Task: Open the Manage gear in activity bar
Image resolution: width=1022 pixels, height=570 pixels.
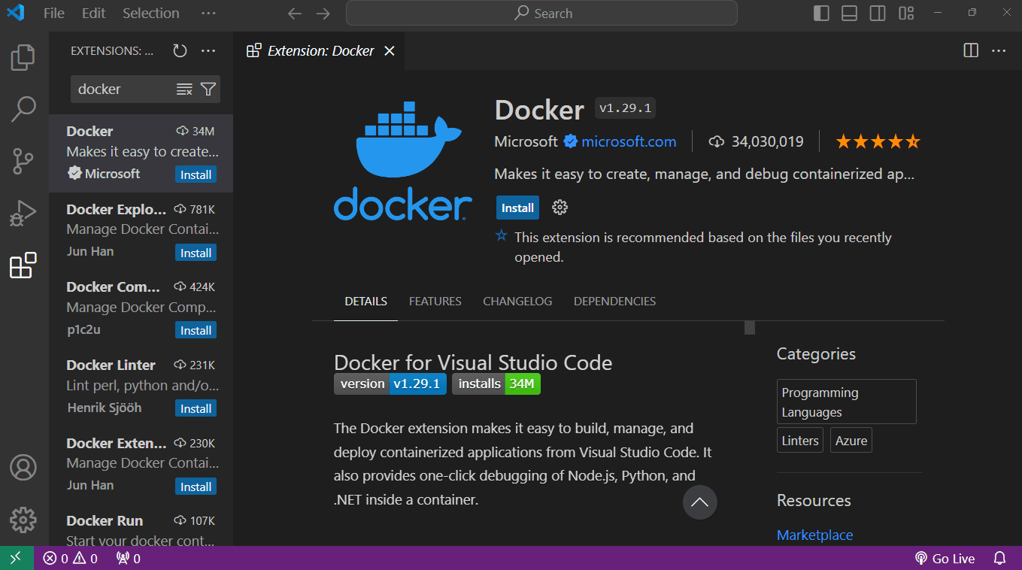Action: point(23,520)
